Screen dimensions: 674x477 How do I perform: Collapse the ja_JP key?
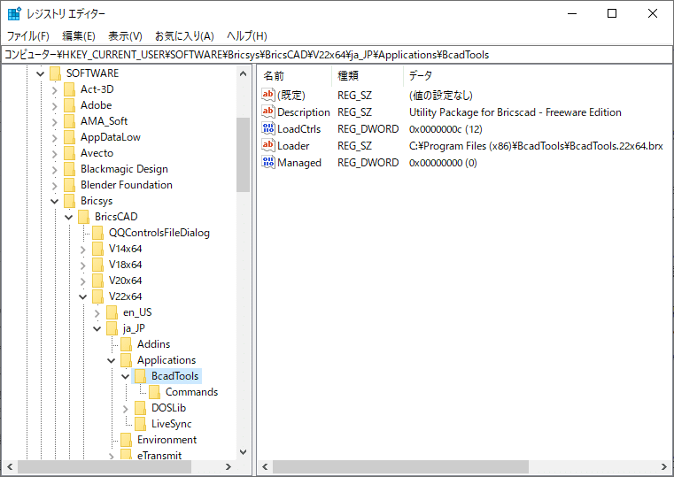tap(97, 328)
